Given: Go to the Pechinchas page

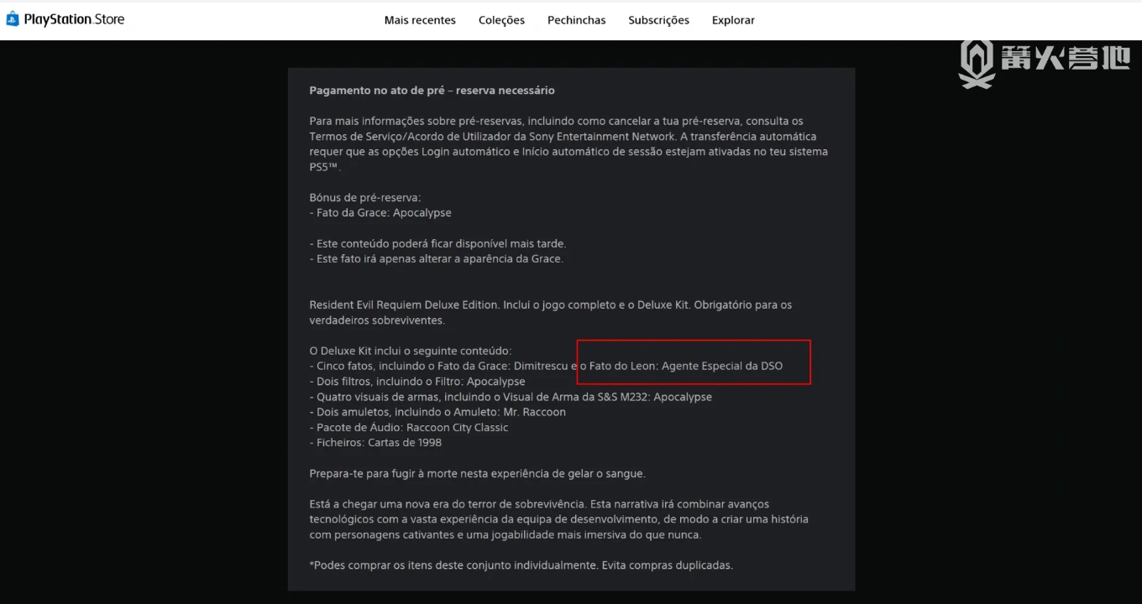Looking at the screenshot, I should tap(576, 20).
